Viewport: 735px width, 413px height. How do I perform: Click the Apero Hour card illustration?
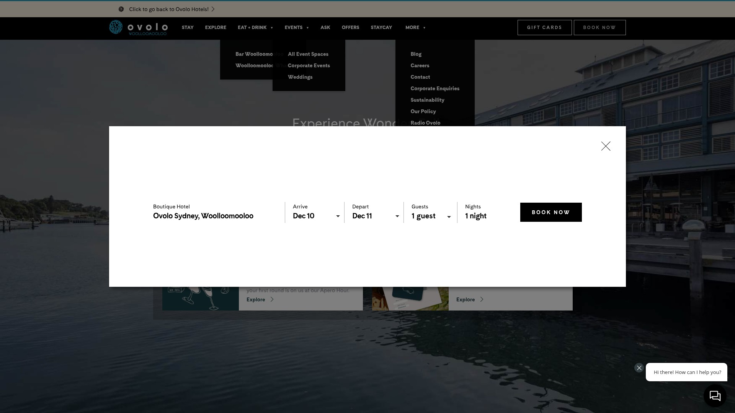click(x=201, y=298)
